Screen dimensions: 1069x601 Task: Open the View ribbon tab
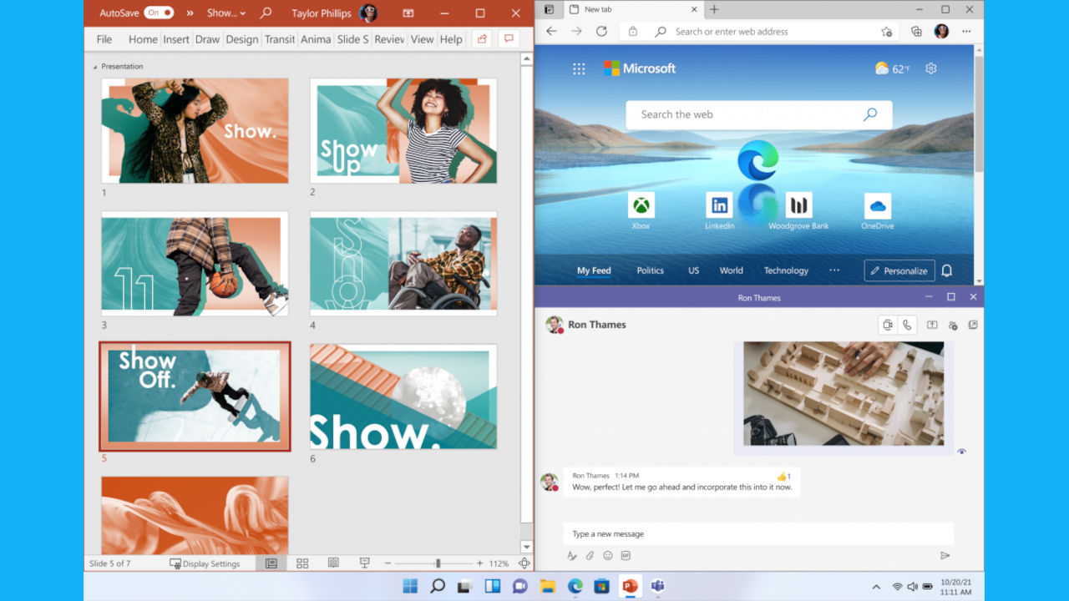click(422, 39)
